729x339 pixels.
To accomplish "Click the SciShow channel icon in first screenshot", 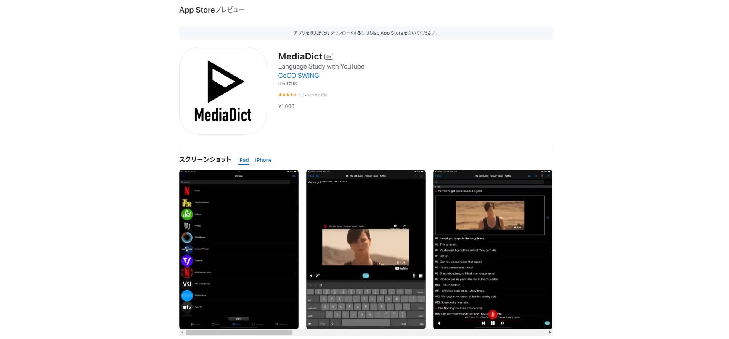I will coord(187,214).
